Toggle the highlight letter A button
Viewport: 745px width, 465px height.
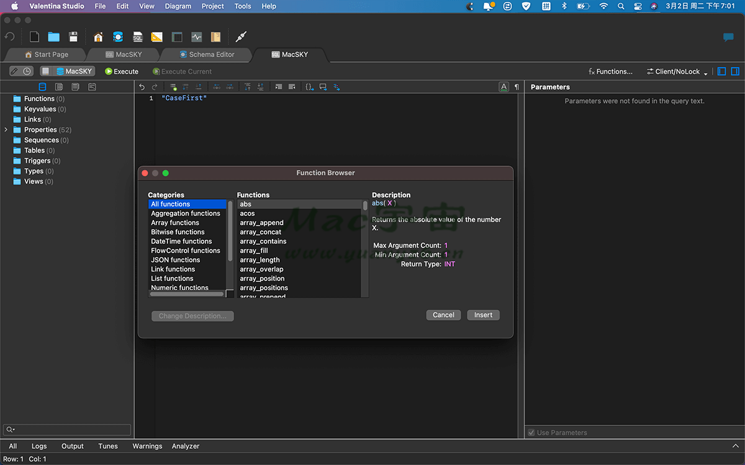[x=503, y=86]
